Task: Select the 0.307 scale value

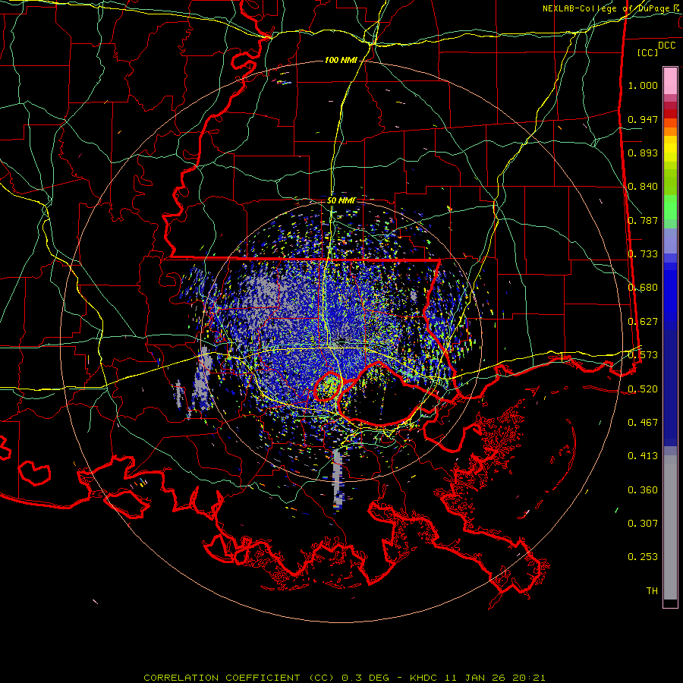Action: click(643, 523)
